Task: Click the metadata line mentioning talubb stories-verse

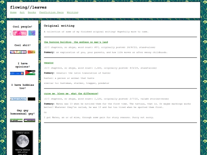Action: coord(107,99)
